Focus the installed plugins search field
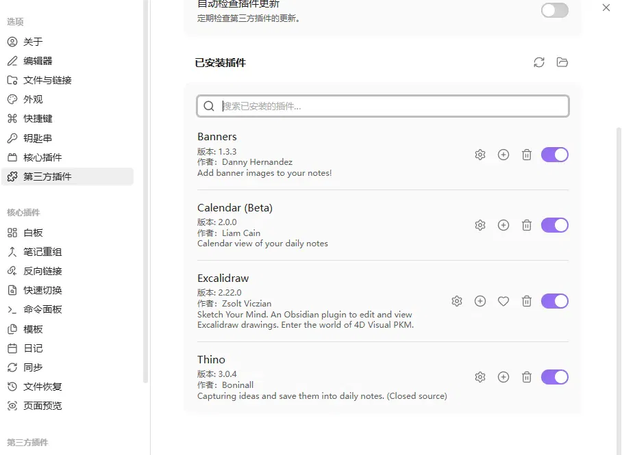This screenshot has height=455, width=622. tap(383, 106)
